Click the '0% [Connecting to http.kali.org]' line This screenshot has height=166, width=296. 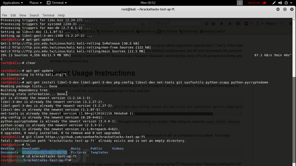click(x=34, y=75)
